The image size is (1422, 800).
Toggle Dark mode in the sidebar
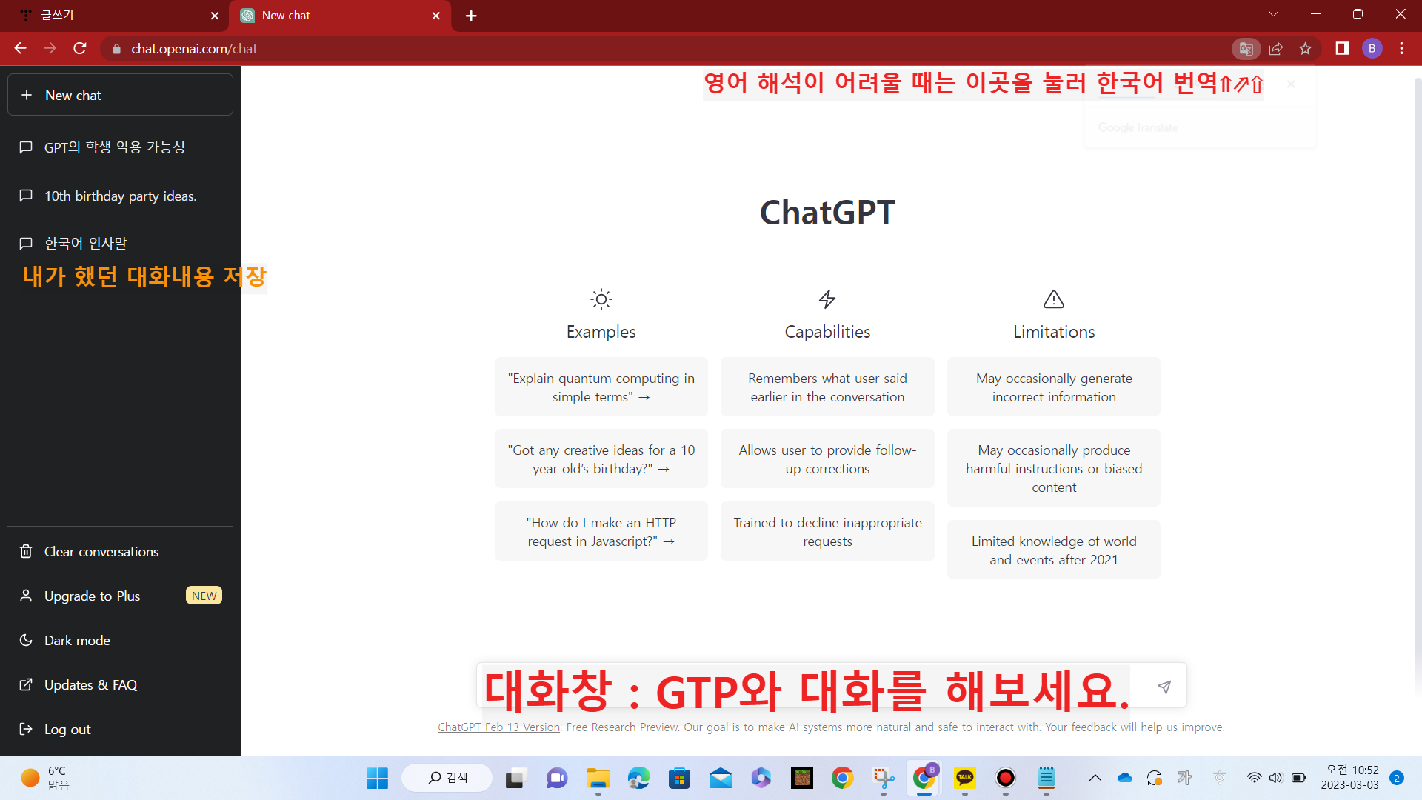(76, 640)
